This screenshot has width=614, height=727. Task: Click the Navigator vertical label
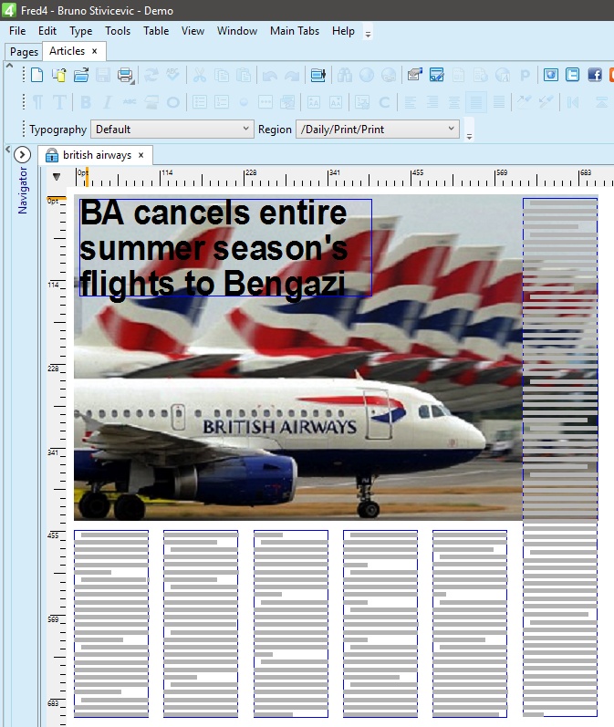(x=22, y=191)
